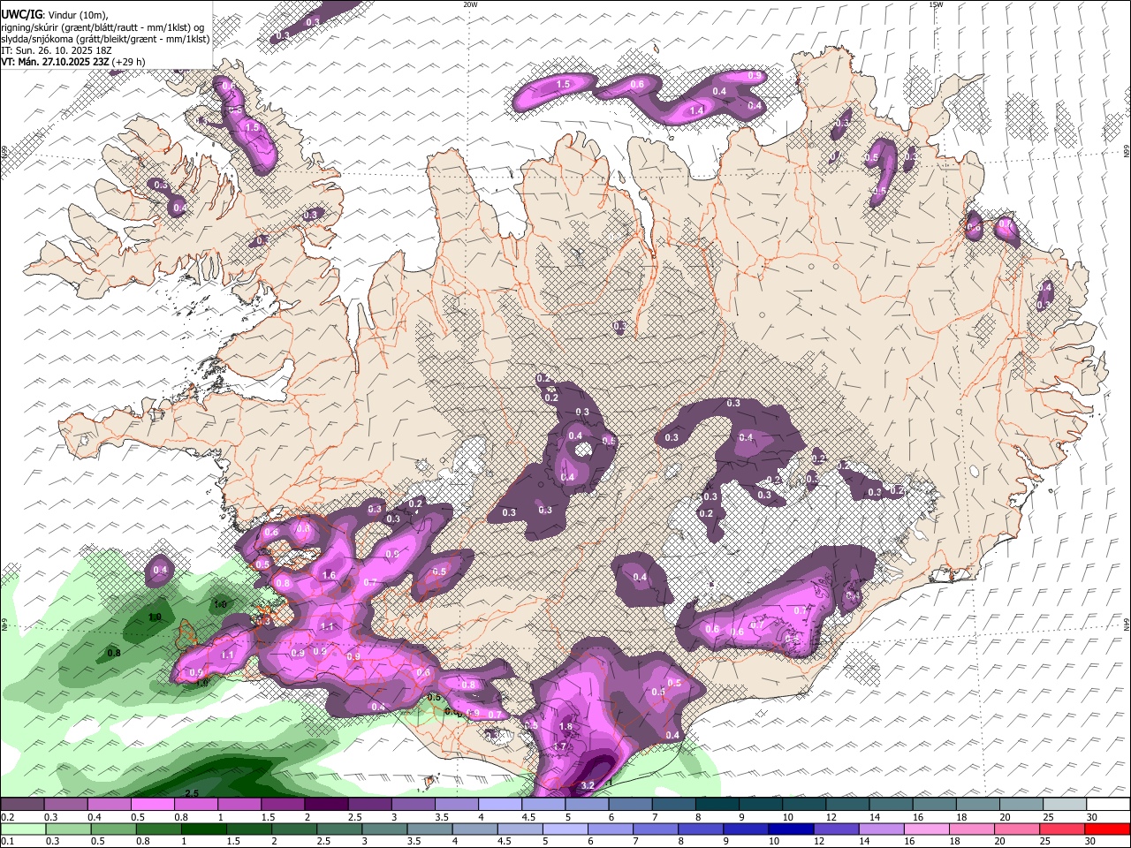Click the '1.4' value off the north coast
The width and height of the screenshot is (1131, 848).
point(696,110)
